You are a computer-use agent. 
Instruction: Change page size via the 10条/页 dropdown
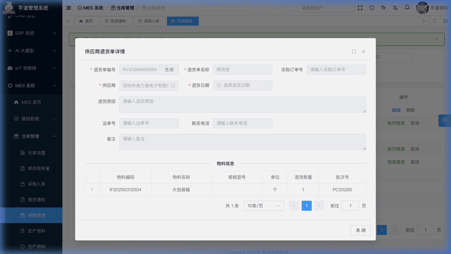(x=264, y=206)
